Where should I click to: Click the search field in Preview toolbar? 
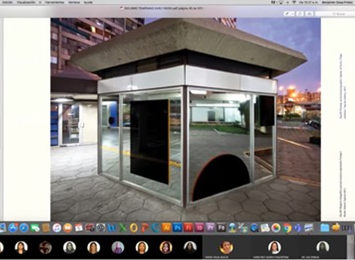coord(335,13)
